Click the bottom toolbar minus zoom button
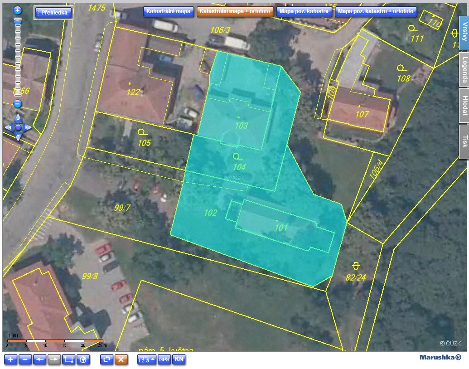 pyautogui.click(x=25, y=359)
